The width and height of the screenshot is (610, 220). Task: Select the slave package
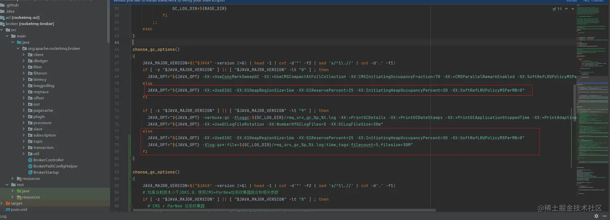click(38, 129)
